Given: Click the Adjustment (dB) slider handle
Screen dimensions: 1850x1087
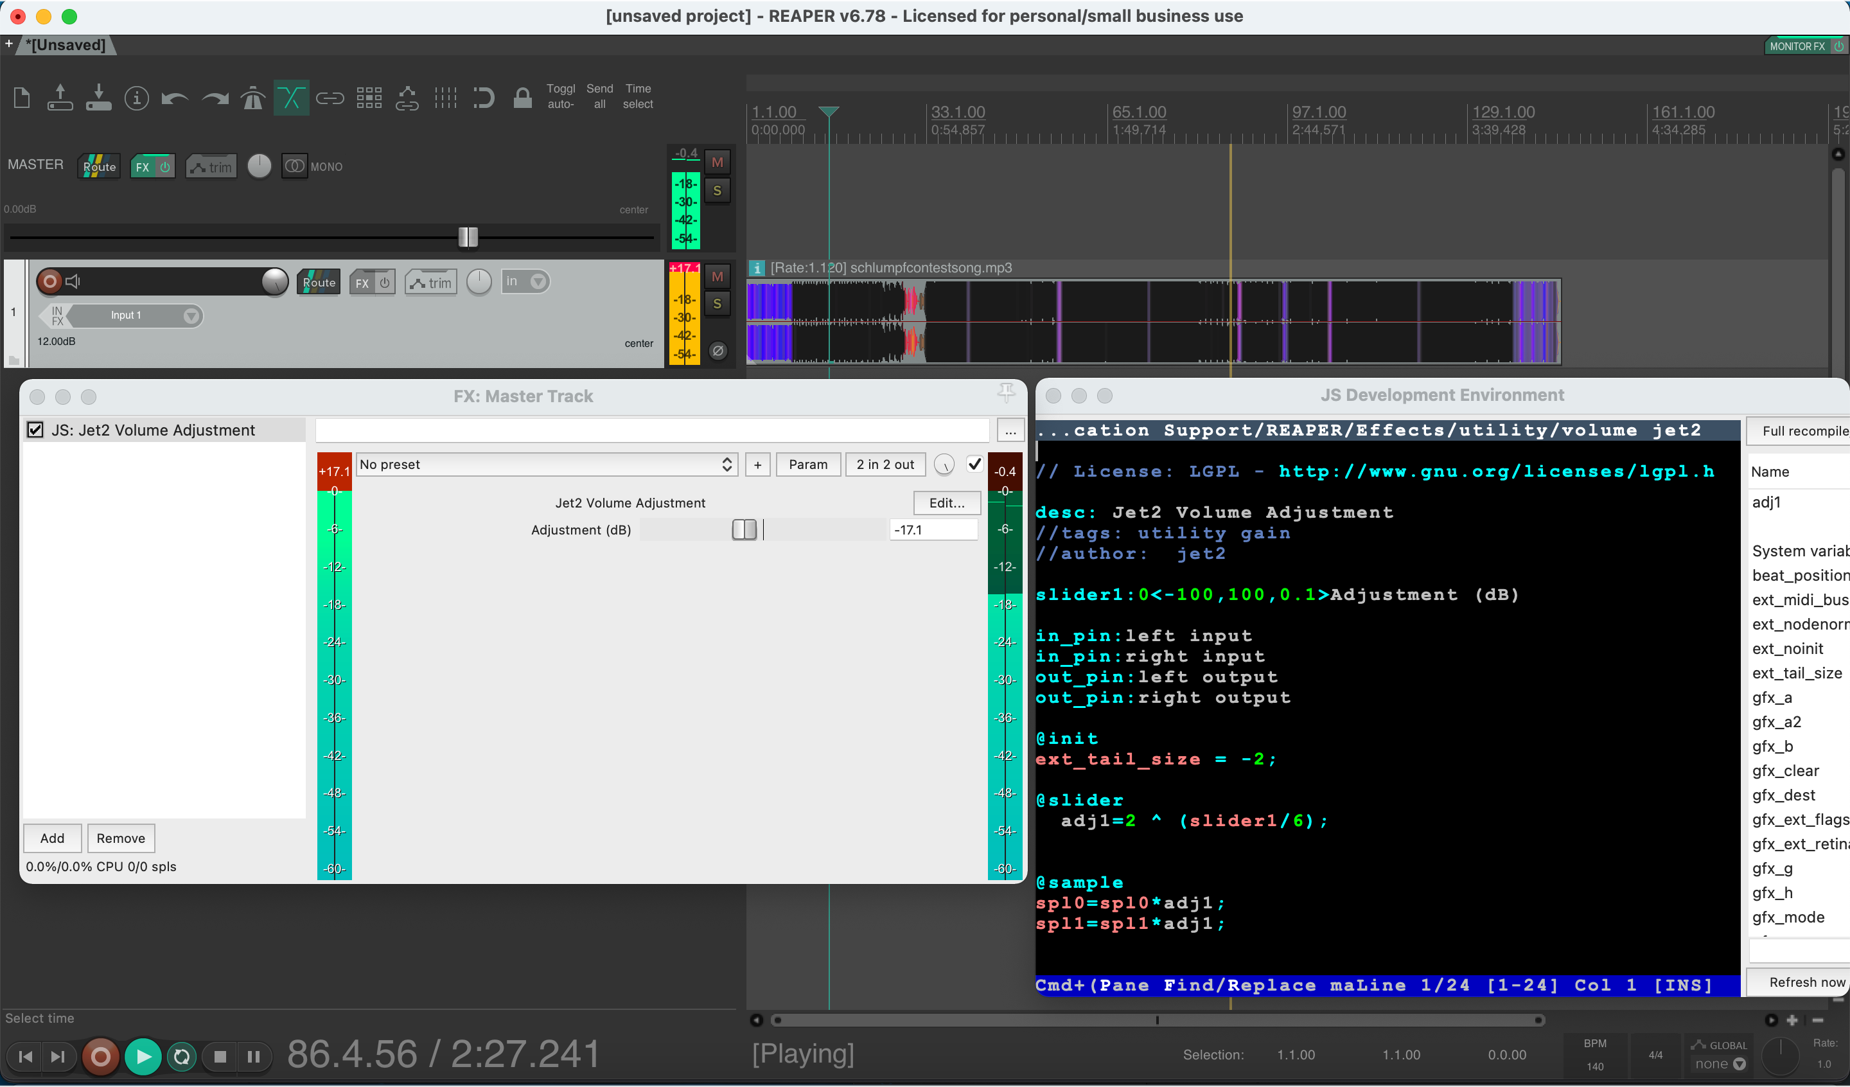Looking at the screenshot, I should [744, 529].
